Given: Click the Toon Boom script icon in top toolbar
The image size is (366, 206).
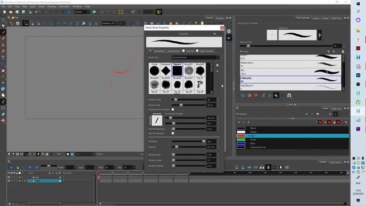Looking at the screenshot, I should click(159, 12).
